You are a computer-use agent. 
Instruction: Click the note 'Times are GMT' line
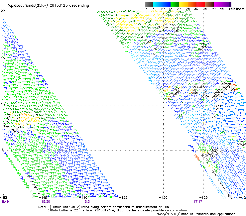pos(104,207)
